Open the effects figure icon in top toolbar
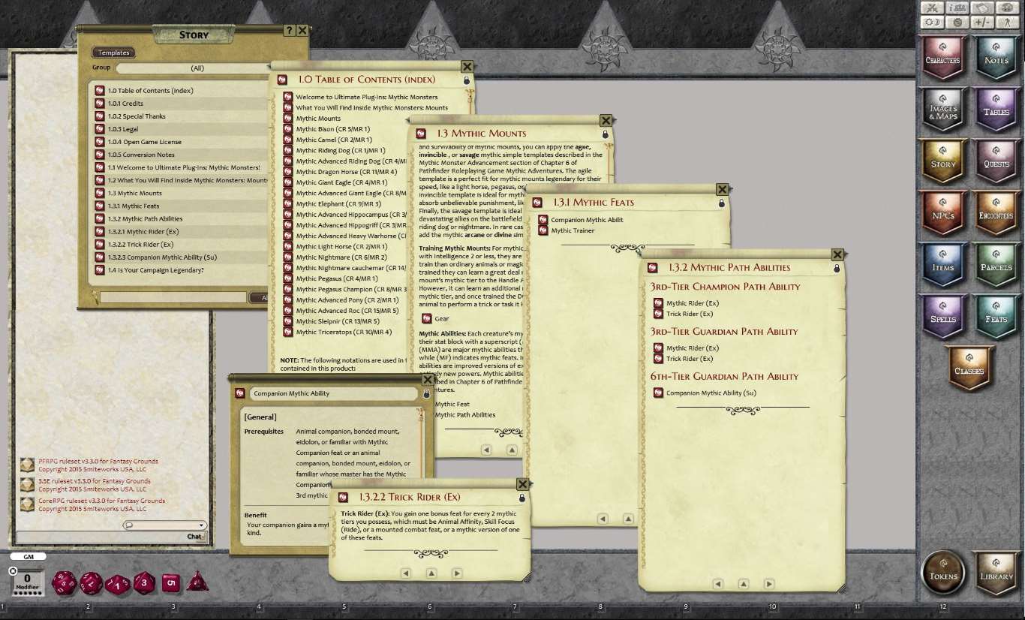The width and height of the screenshot is (1025, 620). (x=1006, y=22)
